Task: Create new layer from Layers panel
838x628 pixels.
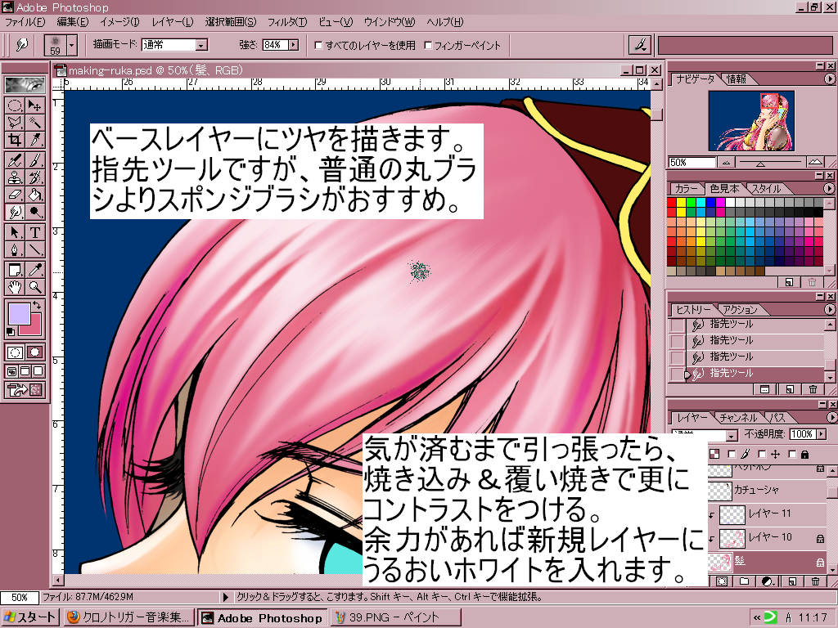Action: point(792,581)
